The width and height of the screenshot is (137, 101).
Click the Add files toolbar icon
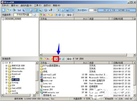click(58, 10)
